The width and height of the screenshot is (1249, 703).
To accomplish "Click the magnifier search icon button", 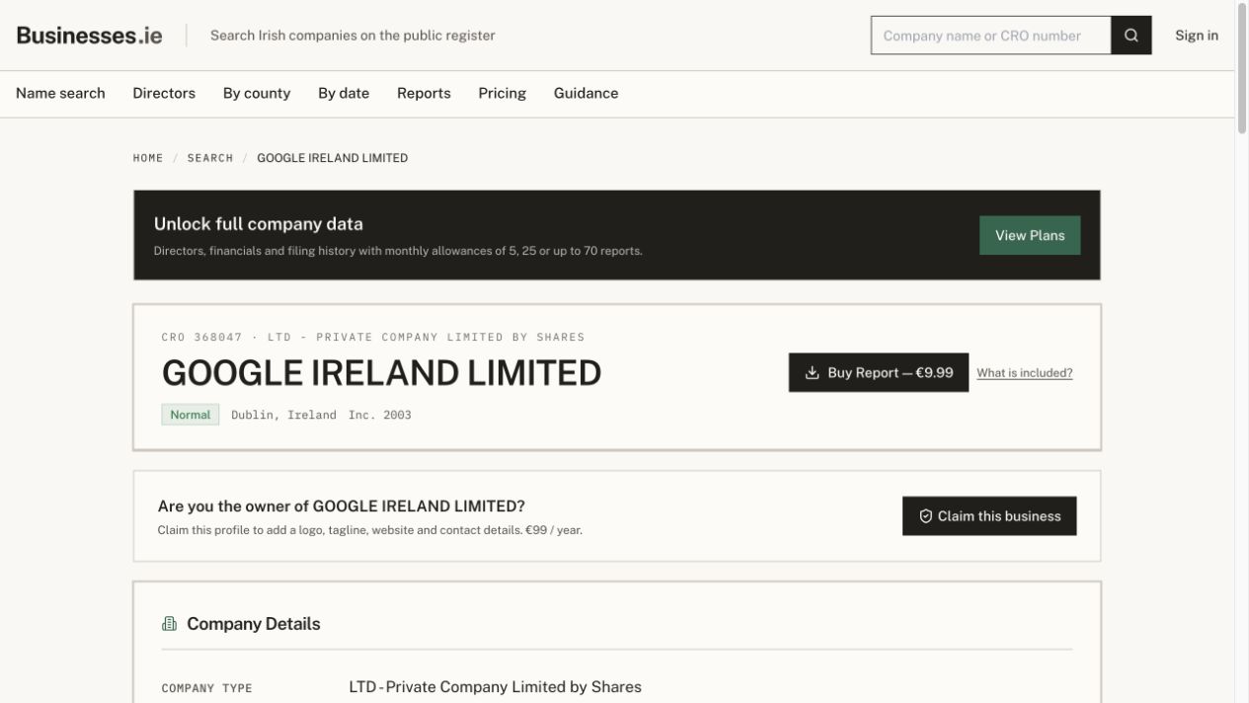I will (x=1131, y=36).
